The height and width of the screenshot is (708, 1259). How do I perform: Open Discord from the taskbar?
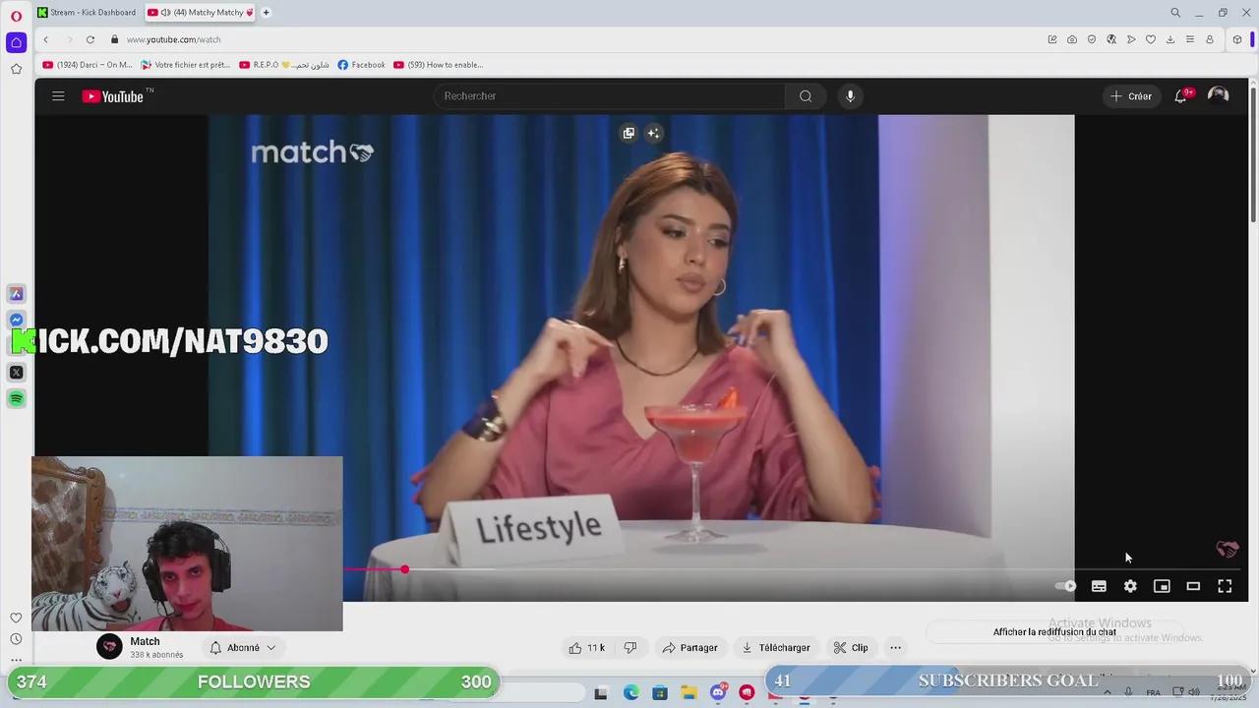[x=718, y=693]
